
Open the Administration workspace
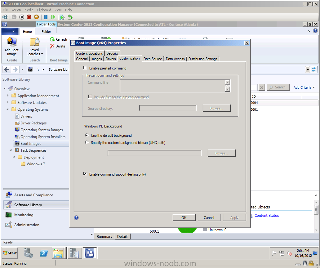click(x=27, y=225)
